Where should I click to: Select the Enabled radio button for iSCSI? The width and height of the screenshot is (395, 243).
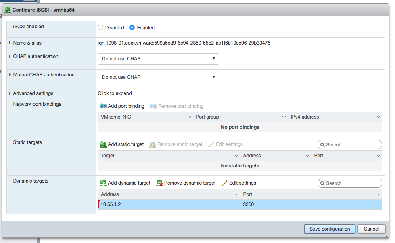click(x=132, y=28)
